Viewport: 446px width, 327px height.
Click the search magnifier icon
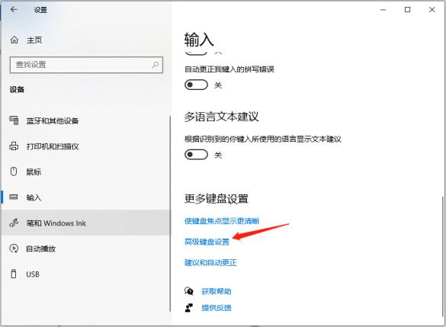click(156, 65)
